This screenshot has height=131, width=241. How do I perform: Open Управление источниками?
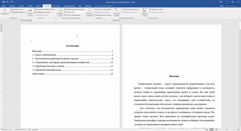(x=74, y=9)
